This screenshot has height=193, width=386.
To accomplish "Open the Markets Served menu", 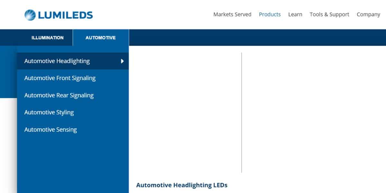I will point(232,14).
